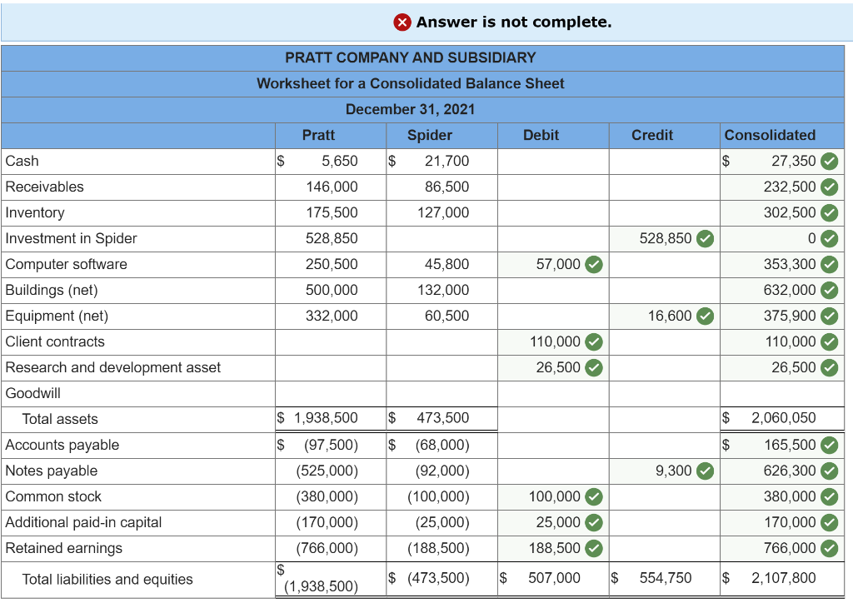Click the checkmark on Common stock debit 100,000
Viewport: 853px width, 603px height.
592,496
